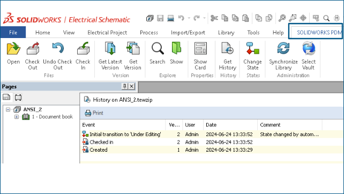Click the Check In icon
The image size is (344, 194).
point(83,49)
